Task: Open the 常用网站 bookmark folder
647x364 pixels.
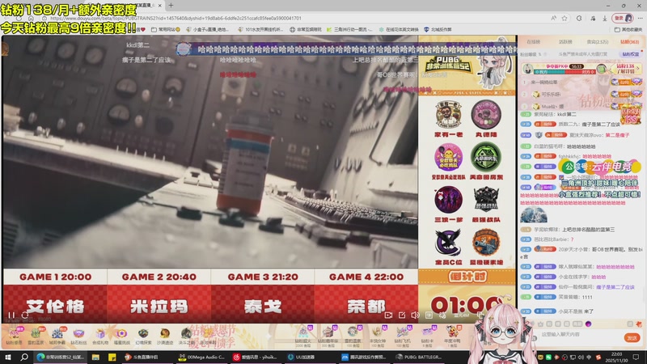Action: pyautogui.click(x=166, y=30)
